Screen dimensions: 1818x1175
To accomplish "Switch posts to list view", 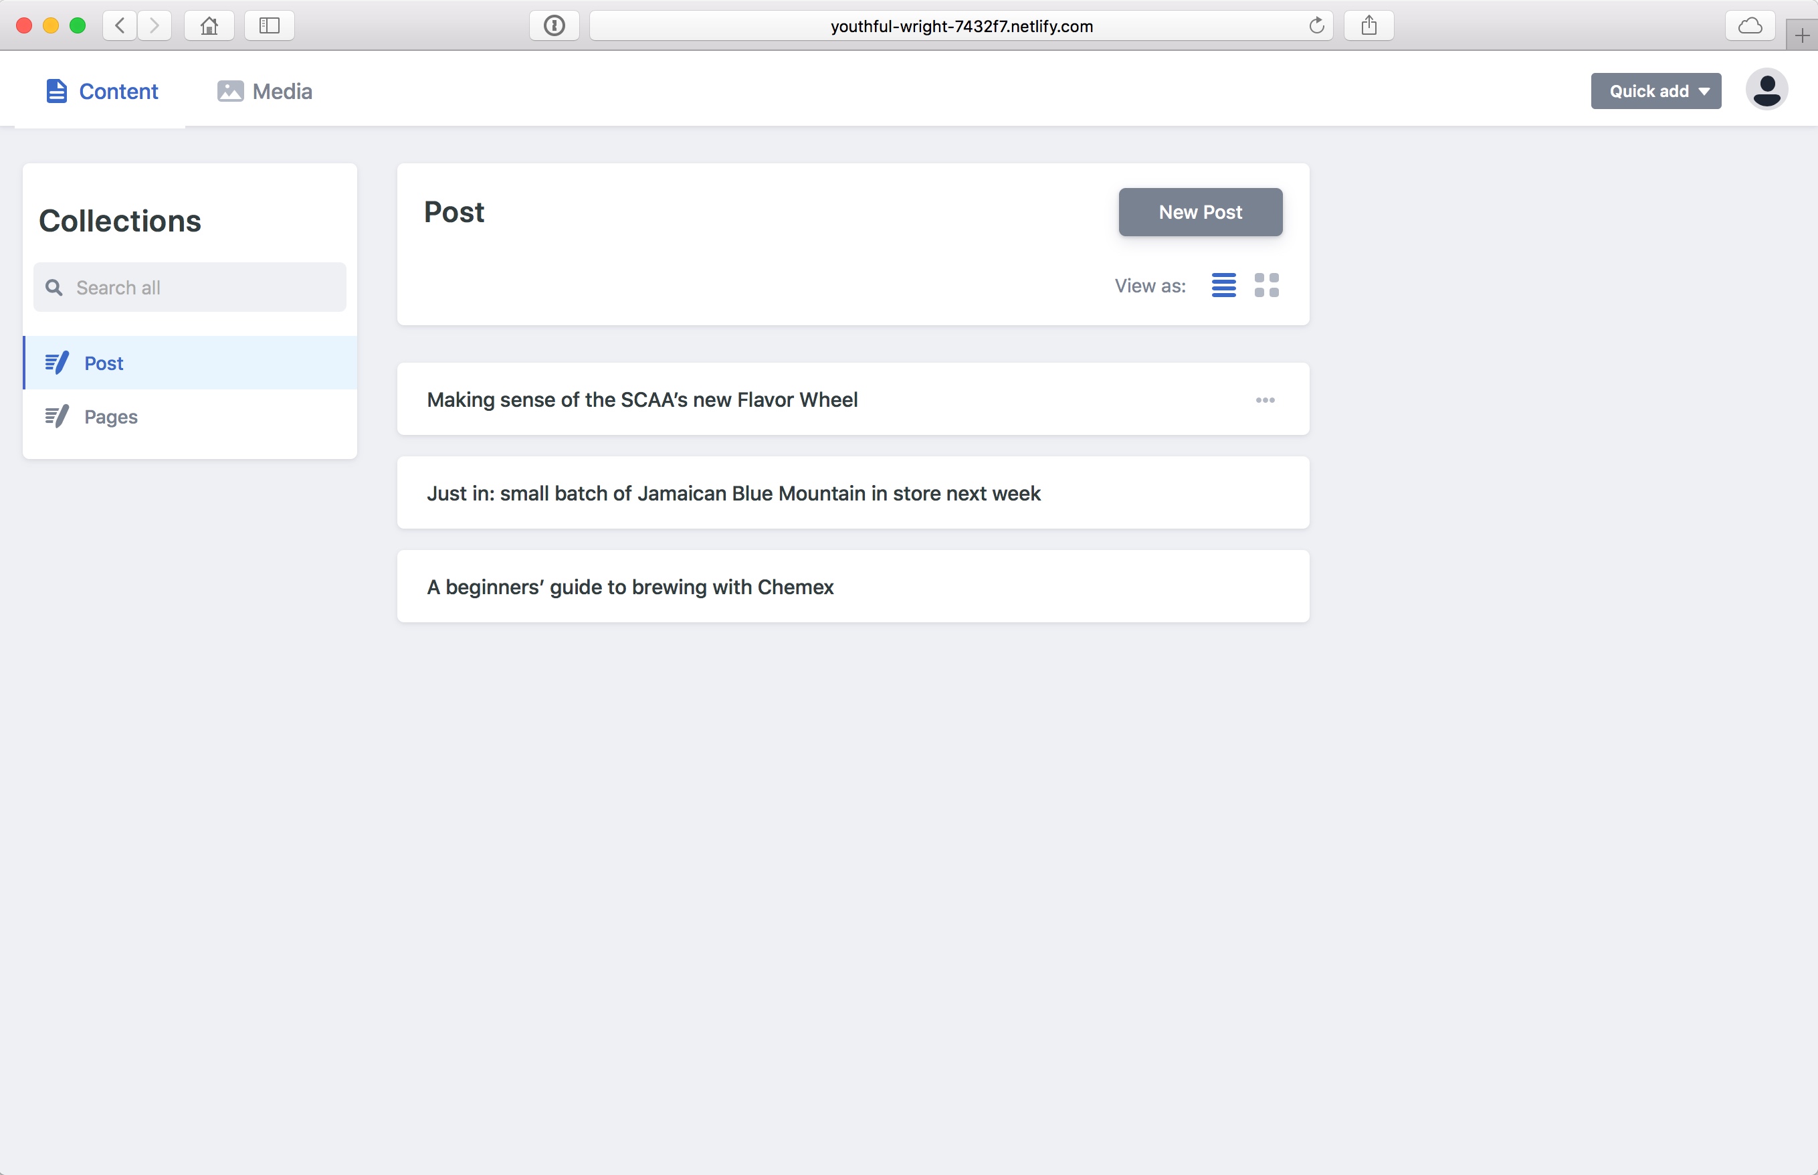I will tap(1223, 285).
